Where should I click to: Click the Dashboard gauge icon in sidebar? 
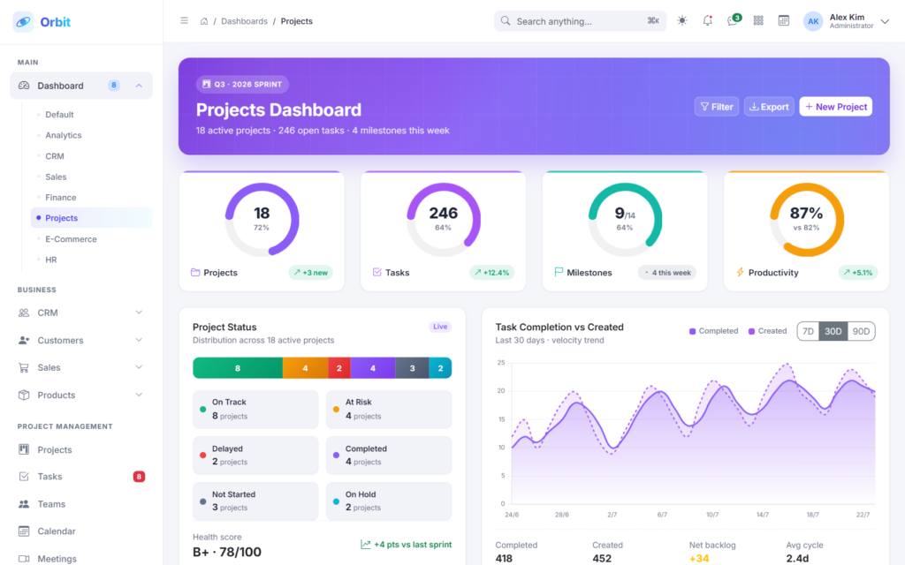coord(24,86)
